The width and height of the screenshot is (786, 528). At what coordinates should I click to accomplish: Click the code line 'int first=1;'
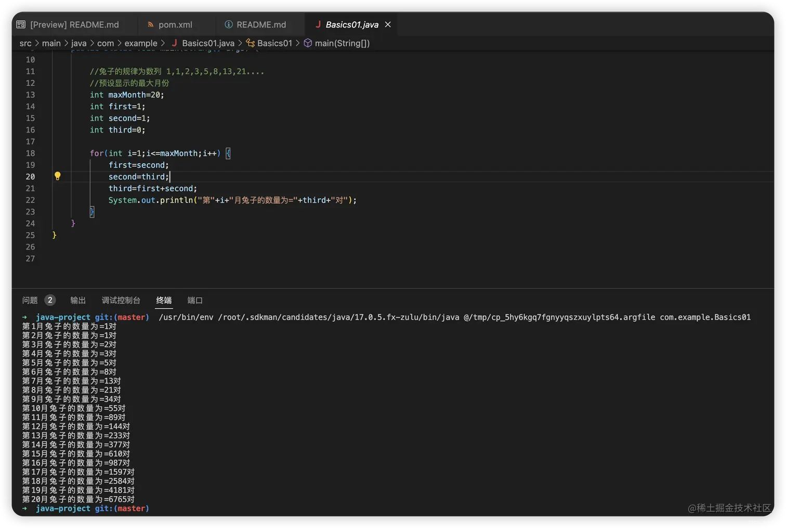pos(117,107)
